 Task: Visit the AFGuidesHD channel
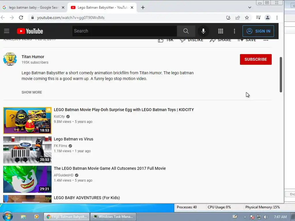[x=64, y=175]
